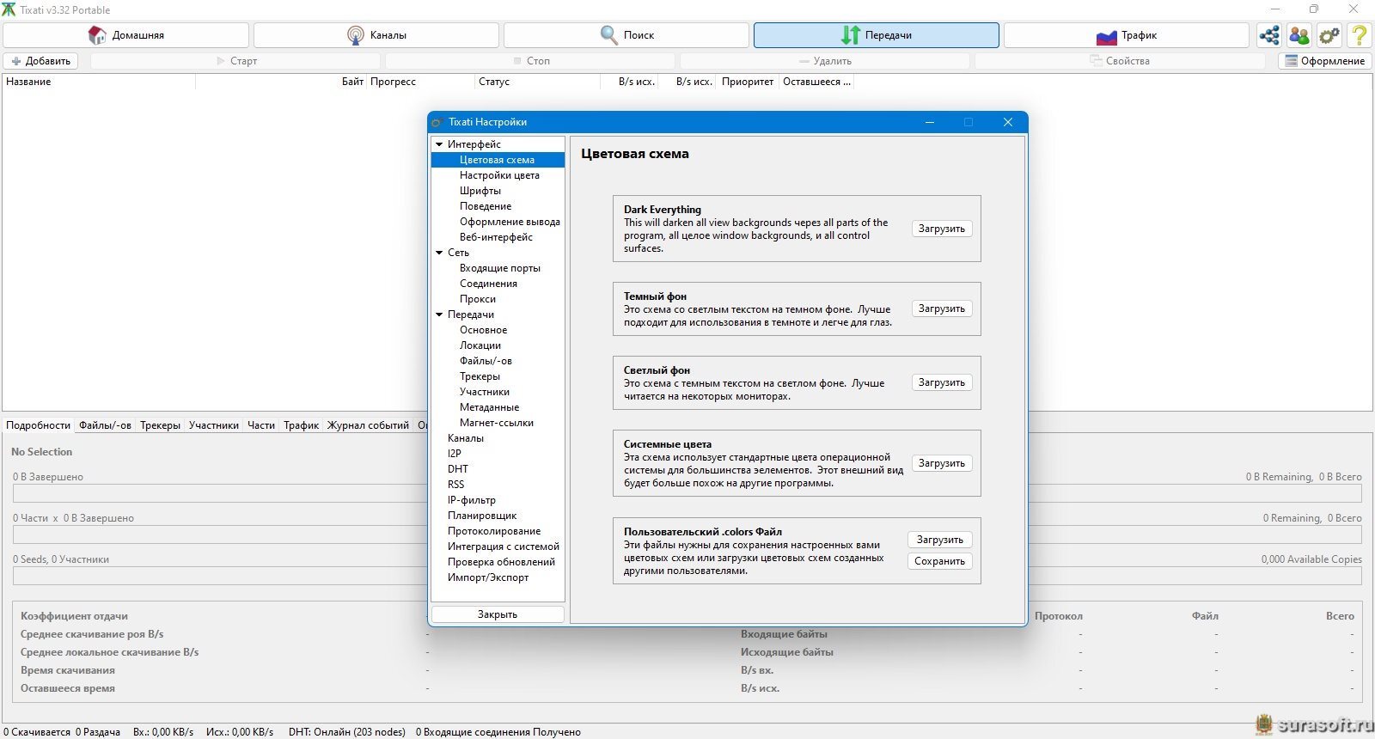The height and width of the screenshot is (739, 1375).
Task: Open I2P settings page
Action: (x=455, y=454)
